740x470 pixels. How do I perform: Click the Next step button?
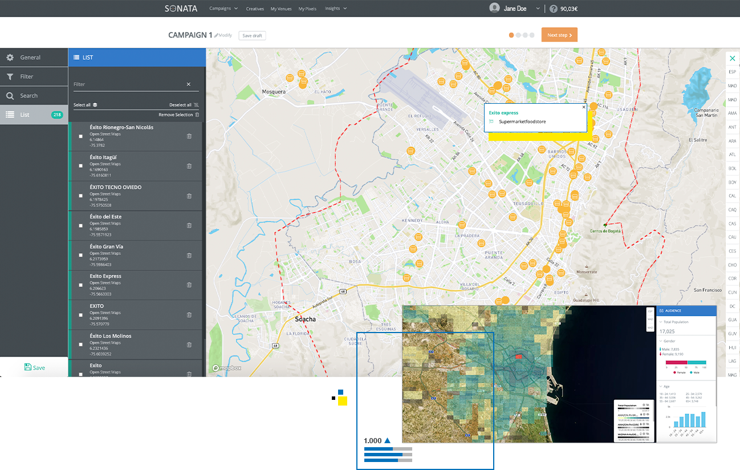coord(559,35)
